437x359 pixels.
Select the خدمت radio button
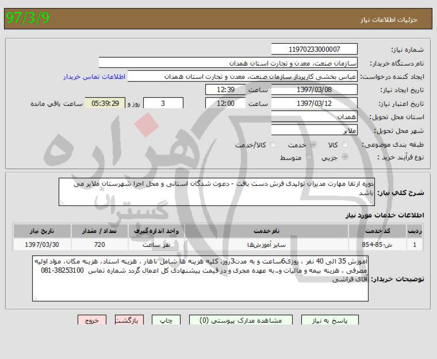313,144
